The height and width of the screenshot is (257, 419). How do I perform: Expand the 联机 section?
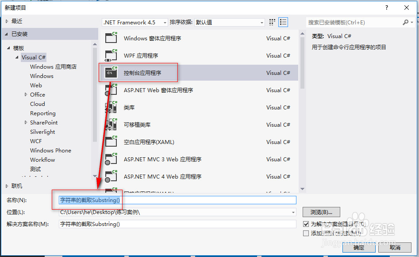[7, 186]
